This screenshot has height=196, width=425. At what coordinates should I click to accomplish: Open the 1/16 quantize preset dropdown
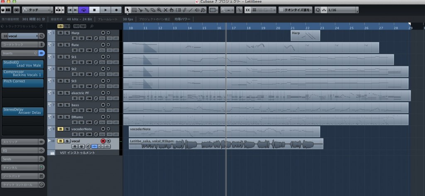pyautogui.click(x=342, y=10)
